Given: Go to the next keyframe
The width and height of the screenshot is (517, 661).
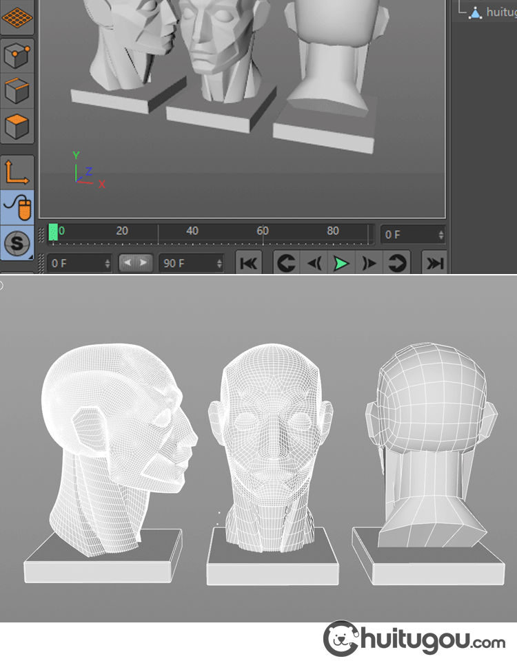Looking at the screenshot, I should [x=397, y=264].
